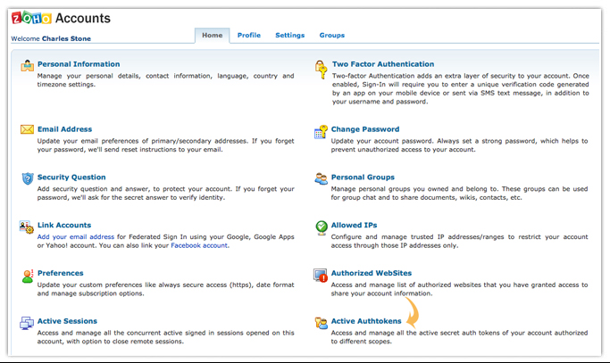Image resolution: width=610 pixels, height=363 pixels.
Task: Open the Settings tab
Action: [289, 36]
